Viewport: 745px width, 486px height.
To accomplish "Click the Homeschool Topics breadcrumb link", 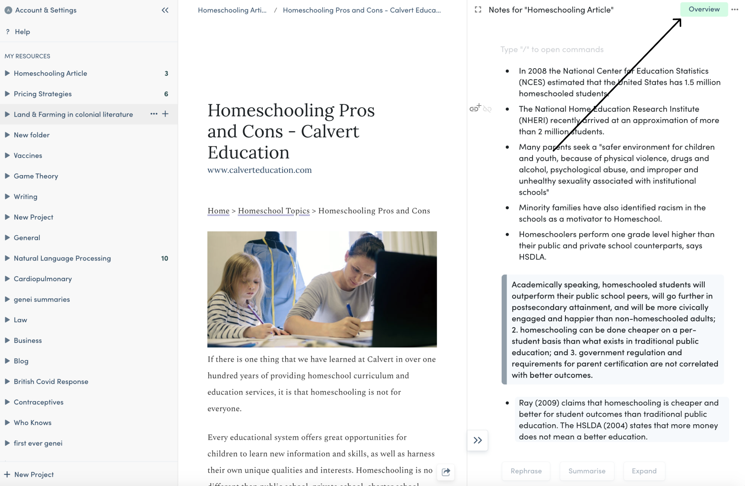I will (274, 210).
